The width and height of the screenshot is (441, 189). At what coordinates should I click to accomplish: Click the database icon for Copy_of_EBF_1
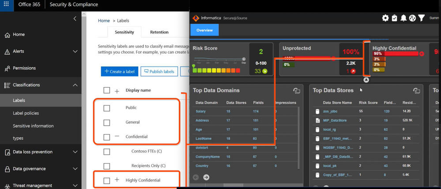[x=317, y=175]
